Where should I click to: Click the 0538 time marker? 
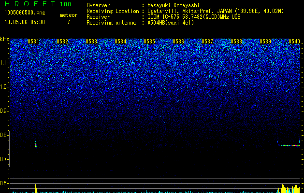(x=236, y=41)
